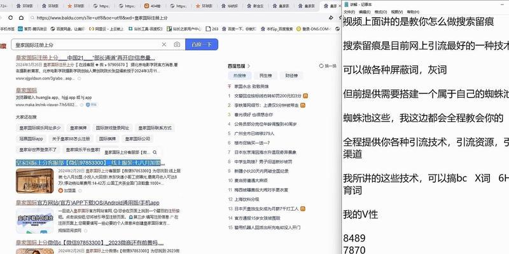Open 百度网盘 bookmark in bookmarks bar
The width and height of the screenshot is (509, 254).
click(x=67, y=29)
